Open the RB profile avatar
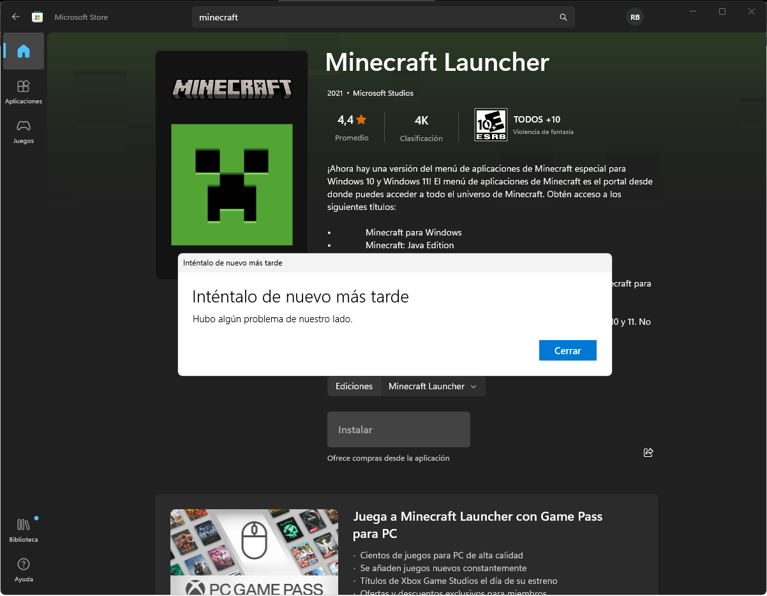This screenshot has height=596, width=767. 635,17
